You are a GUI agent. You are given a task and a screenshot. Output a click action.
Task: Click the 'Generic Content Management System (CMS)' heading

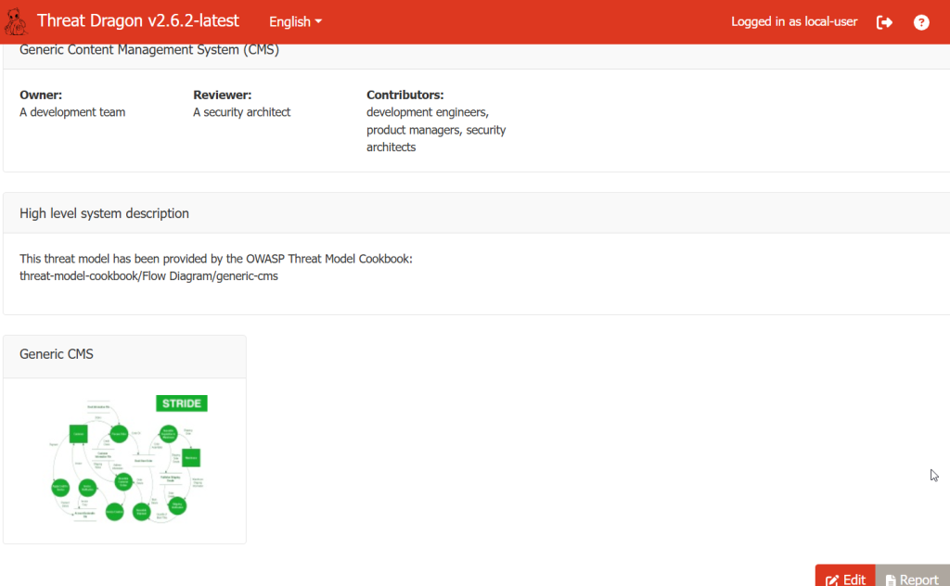149,50
